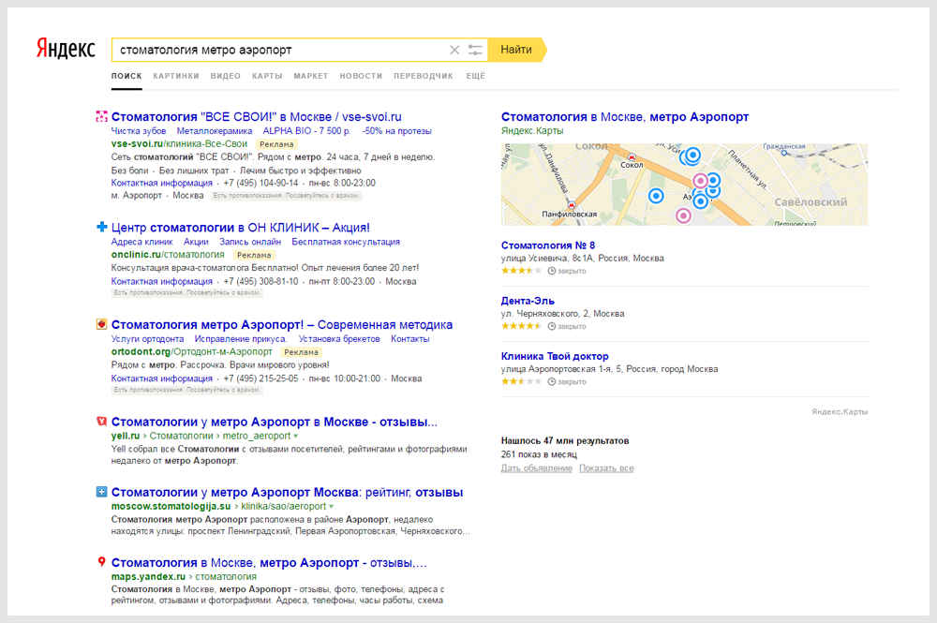
Task: Open Стоматология метро Аэропорт! Современная методика link
Action: point(281,325)
